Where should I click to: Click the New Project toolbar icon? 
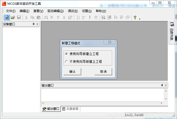point(7,17)
